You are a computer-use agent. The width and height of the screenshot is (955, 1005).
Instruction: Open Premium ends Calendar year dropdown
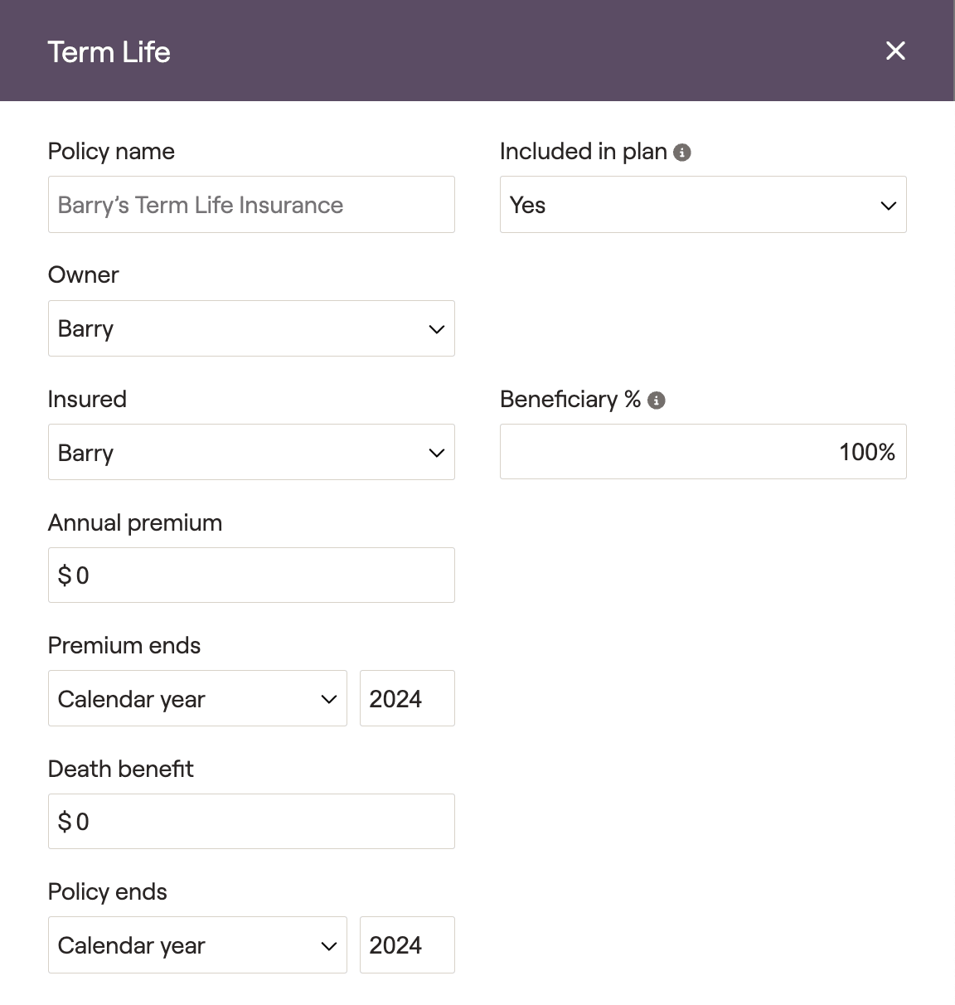click(197, 699)
